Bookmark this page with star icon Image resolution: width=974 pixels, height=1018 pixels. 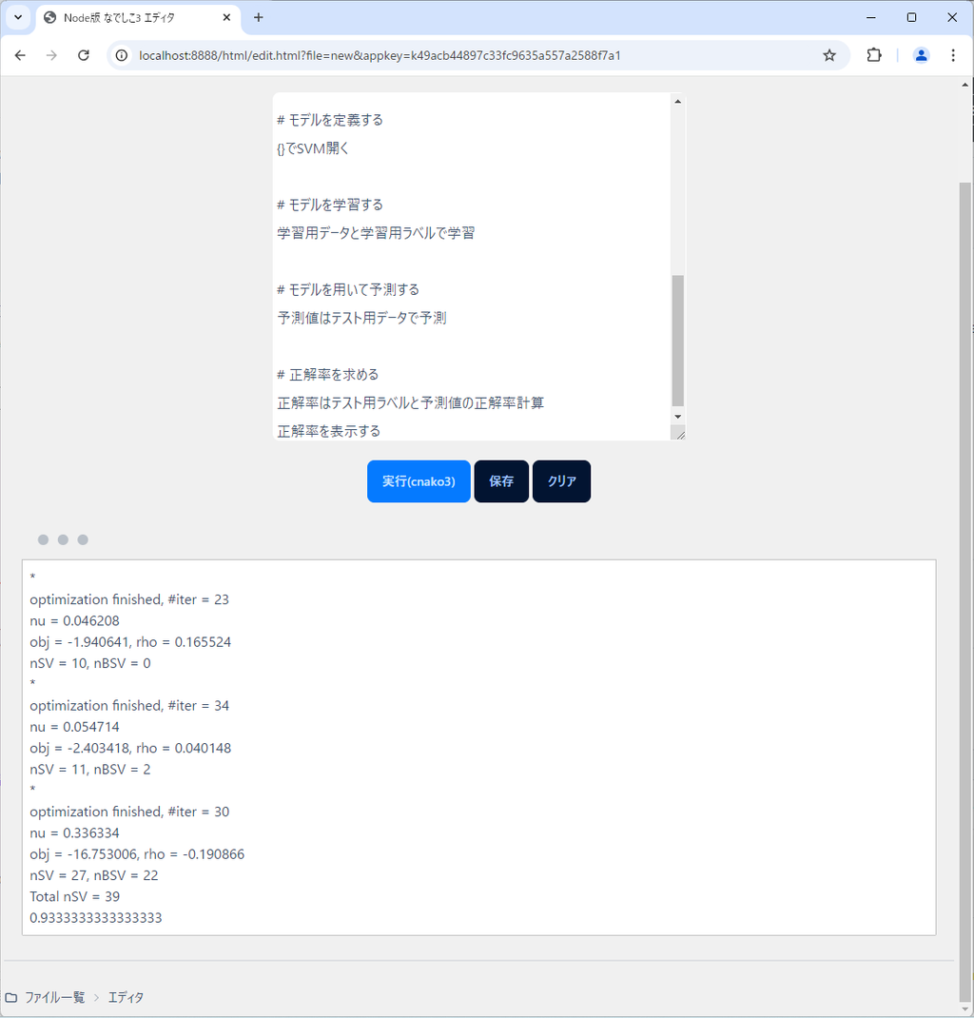click(828, 55)
